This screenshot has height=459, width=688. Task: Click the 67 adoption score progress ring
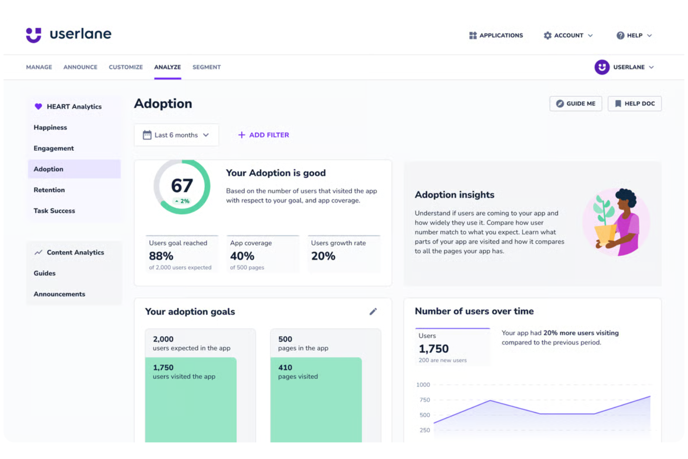[182, 186]
